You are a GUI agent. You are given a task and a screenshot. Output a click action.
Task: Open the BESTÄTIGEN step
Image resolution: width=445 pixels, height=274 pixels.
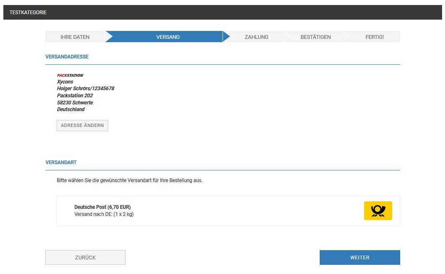316,37
